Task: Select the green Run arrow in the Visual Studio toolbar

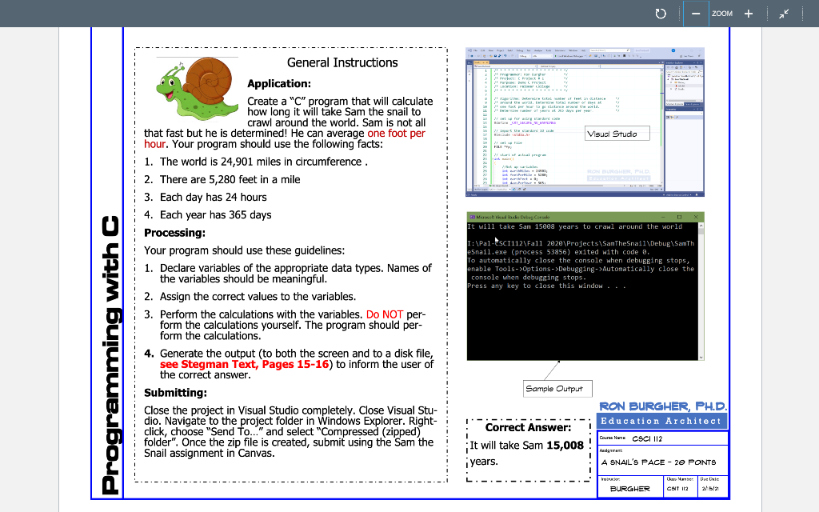Action: click(x=556, y=55)
